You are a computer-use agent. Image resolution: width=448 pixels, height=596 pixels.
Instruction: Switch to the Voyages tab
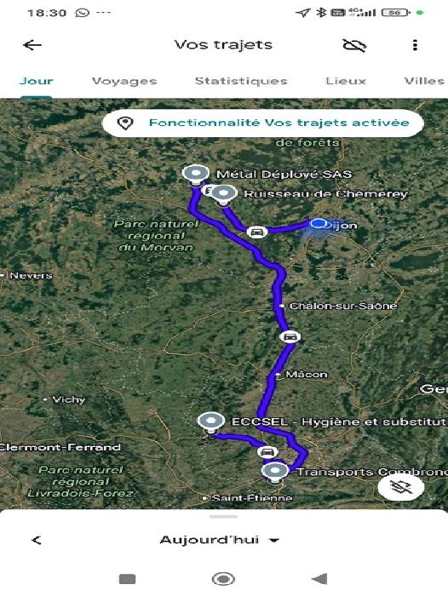tap(124, 81)
